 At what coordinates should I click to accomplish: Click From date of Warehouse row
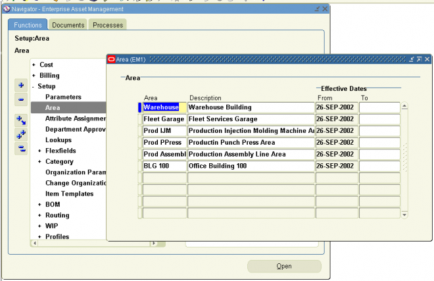point(337,107)
